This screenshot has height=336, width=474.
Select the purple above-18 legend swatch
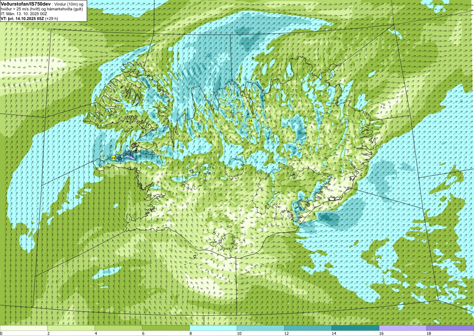pos(450,328)
